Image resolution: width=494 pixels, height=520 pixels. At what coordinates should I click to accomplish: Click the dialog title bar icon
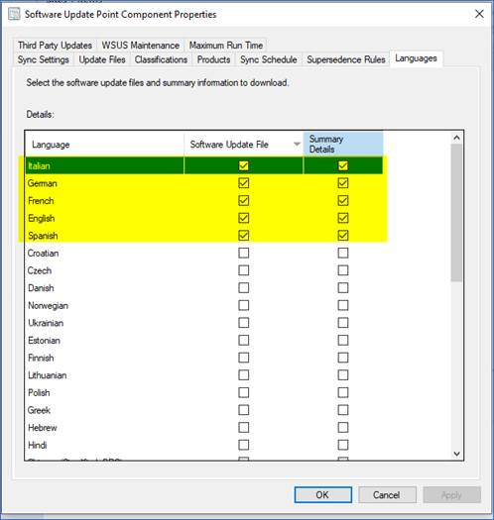click(14, 14)
